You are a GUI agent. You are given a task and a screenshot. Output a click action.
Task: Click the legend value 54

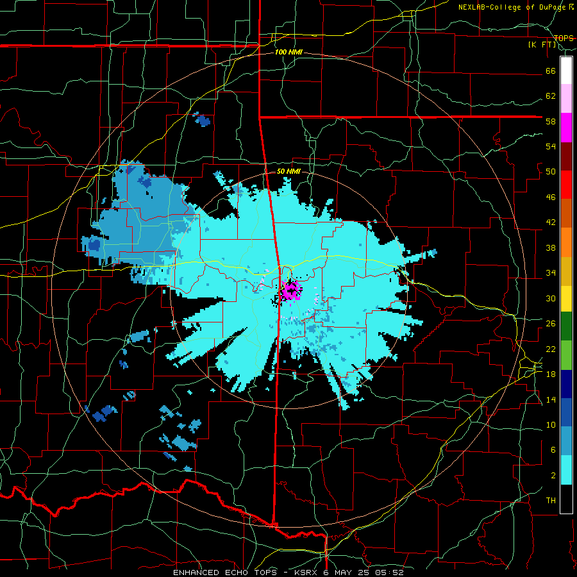551,146
